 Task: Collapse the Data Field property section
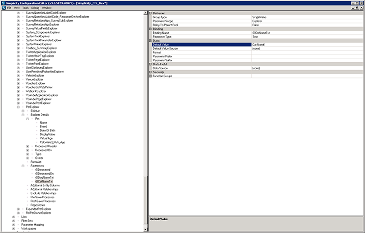click(x=151, y=64)
